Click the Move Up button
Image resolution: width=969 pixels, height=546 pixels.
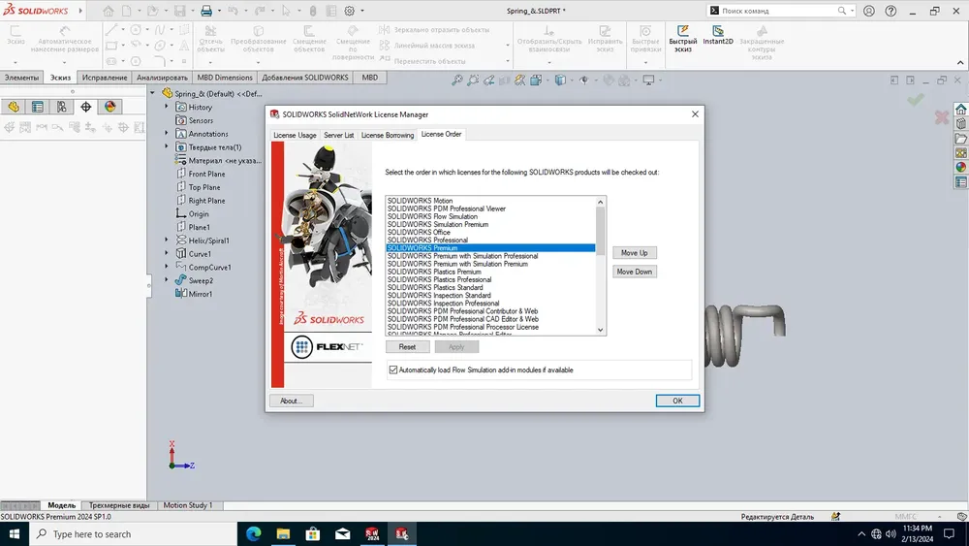pyautogui.click(x=634, y=253)
